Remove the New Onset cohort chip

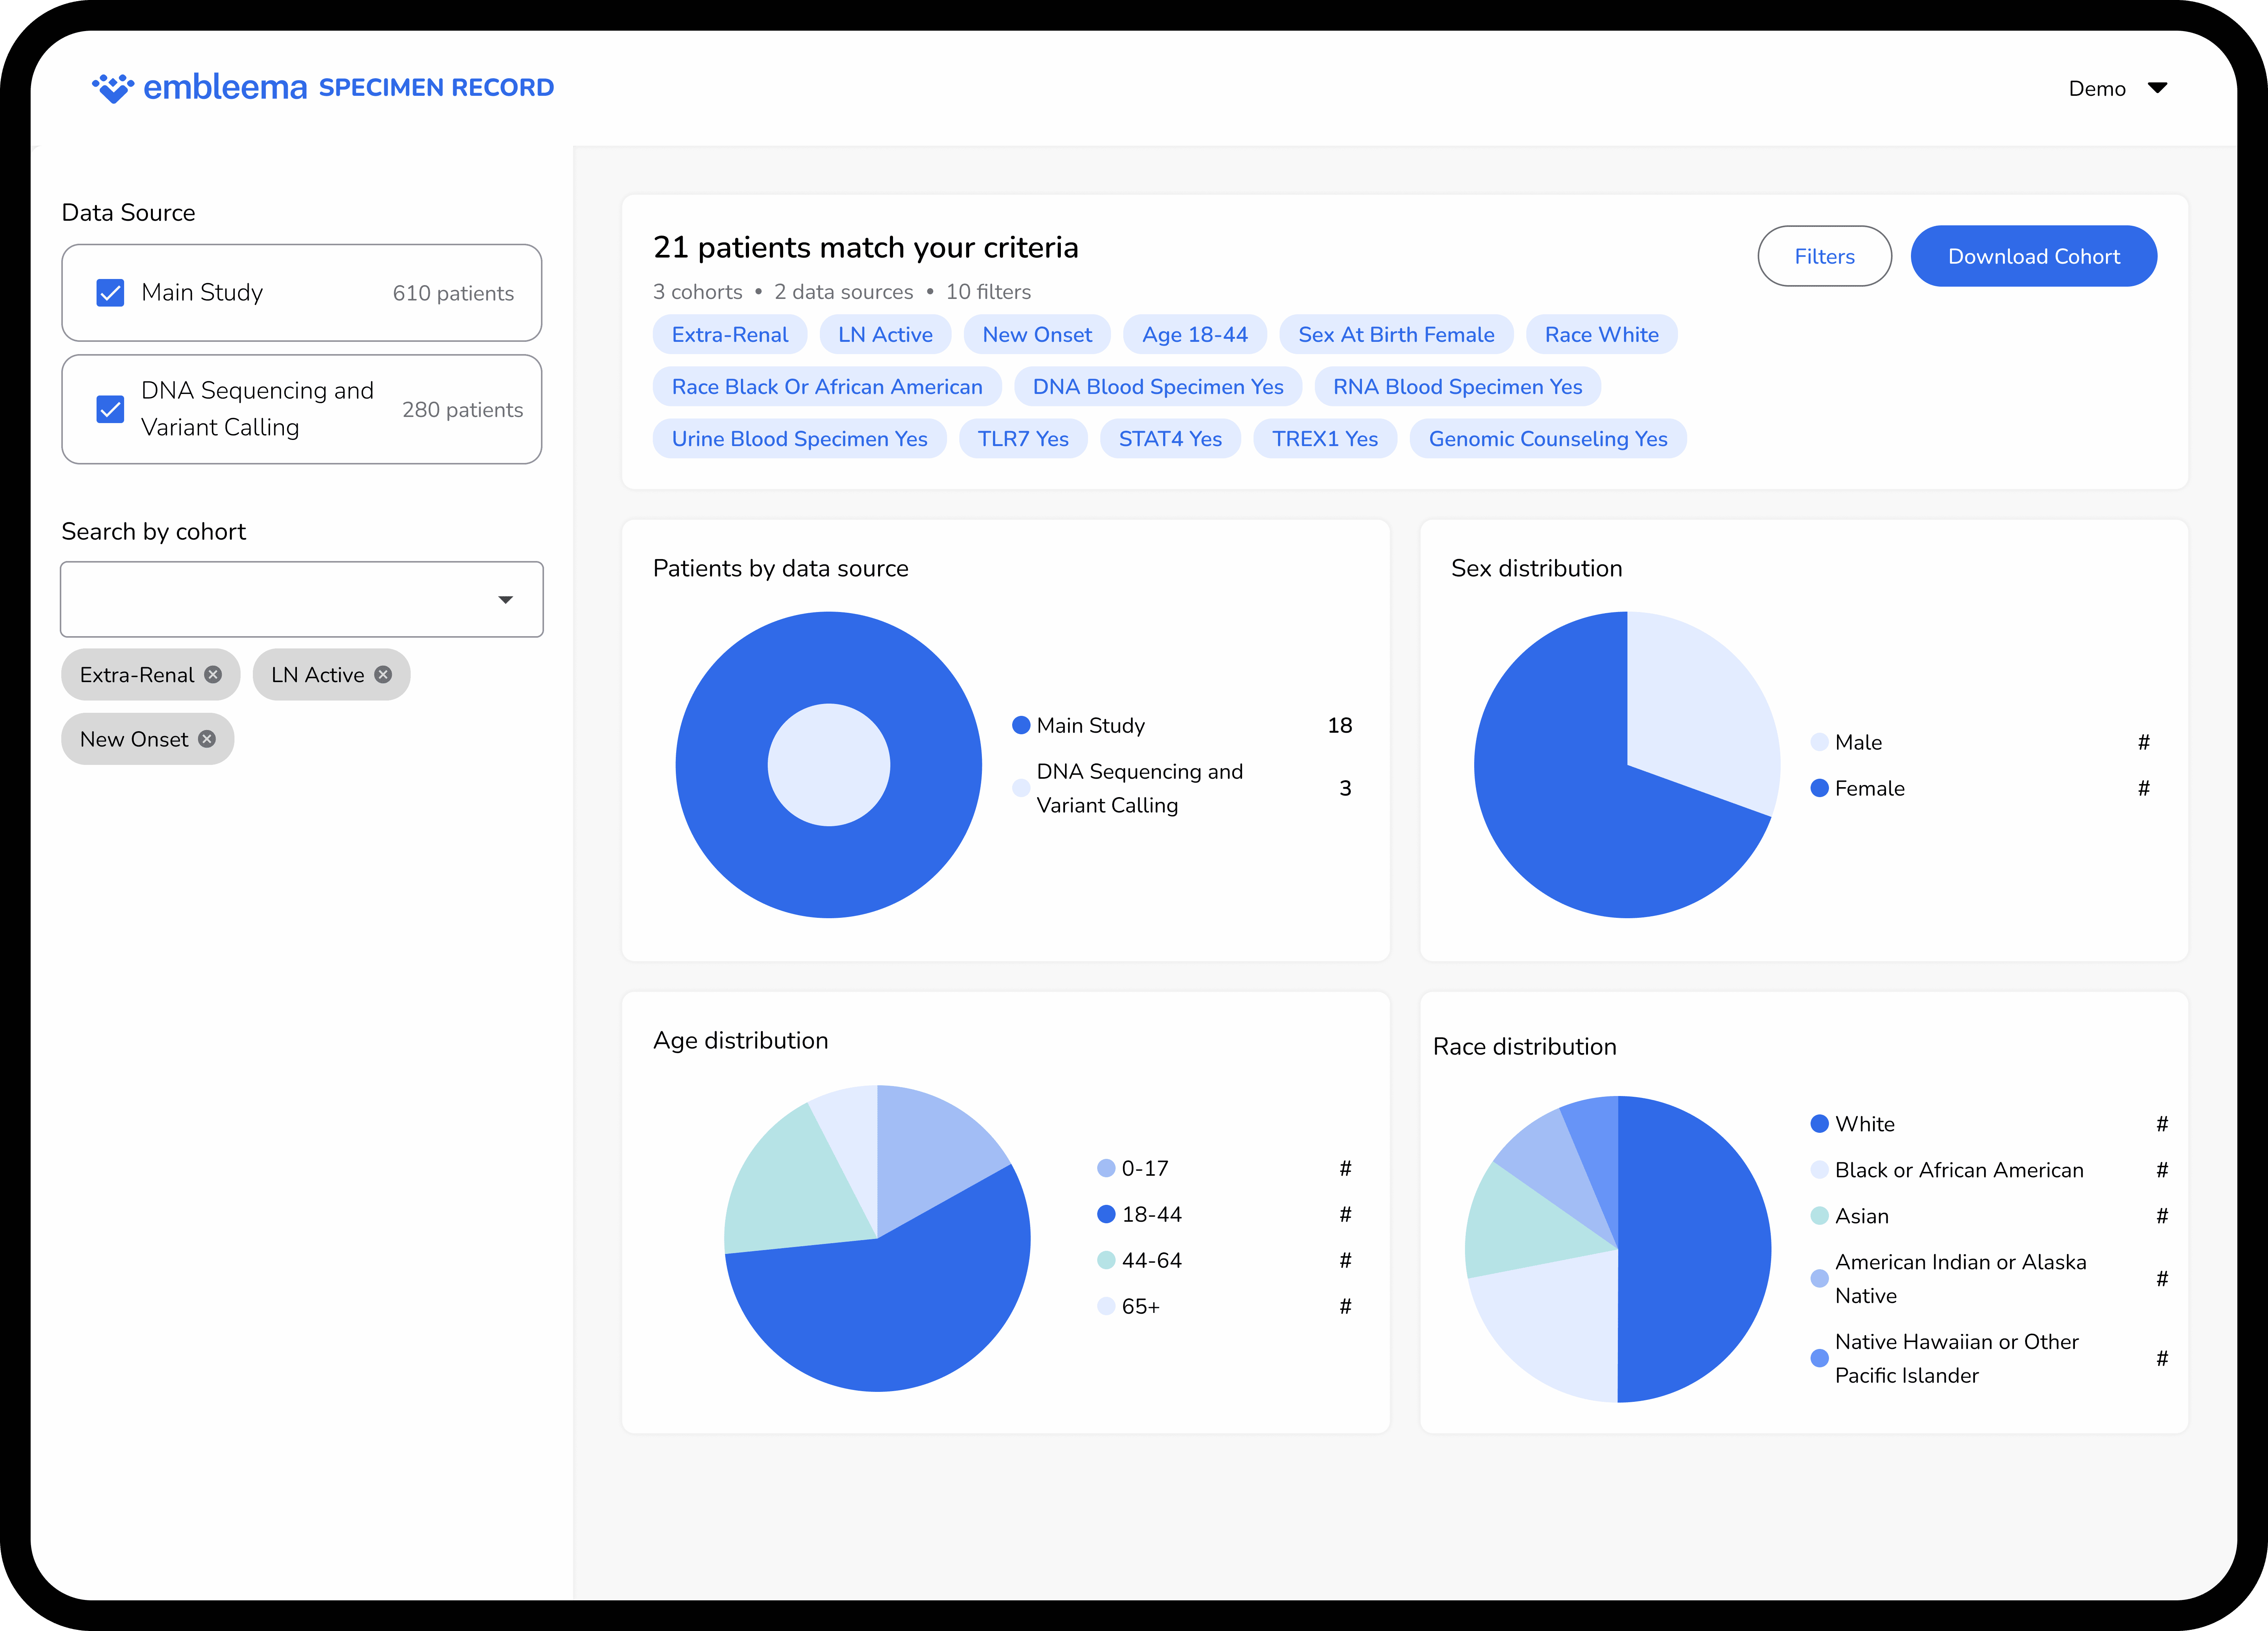[x=207, y=739]
